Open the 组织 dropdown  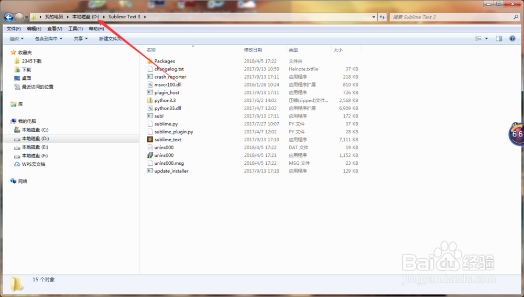tap(17, 39)
